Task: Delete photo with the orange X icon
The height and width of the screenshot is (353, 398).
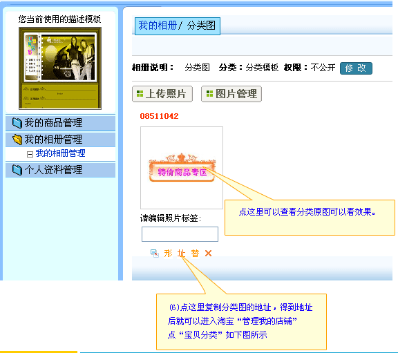Action: [209, 254]
